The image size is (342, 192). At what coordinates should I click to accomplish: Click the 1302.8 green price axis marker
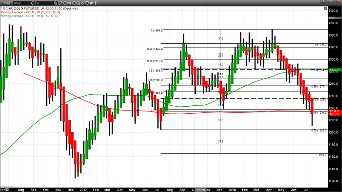[x=334, y=70]
